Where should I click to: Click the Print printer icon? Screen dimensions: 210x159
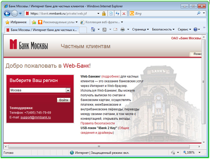coord(123,29)
